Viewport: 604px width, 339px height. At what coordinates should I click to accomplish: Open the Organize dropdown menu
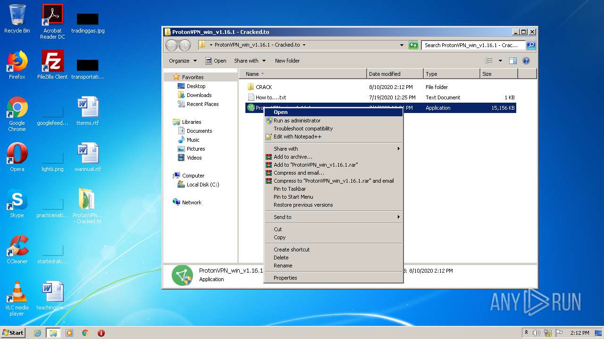point(183,61)
